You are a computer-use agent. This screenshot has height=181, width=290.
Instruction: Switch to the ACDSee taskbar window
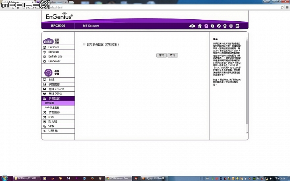[154, 179]
